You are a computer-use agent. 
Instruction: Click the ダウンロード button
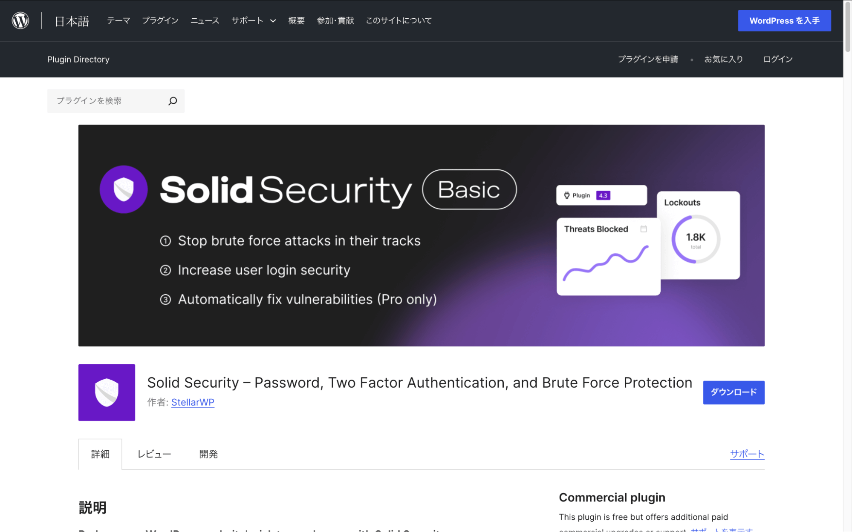(733, 392)
